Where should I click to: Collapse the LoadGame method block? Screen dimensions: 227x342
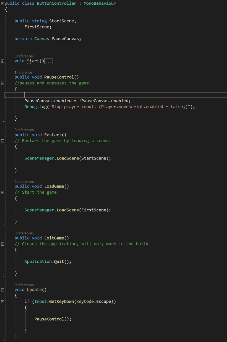(3, 193)
